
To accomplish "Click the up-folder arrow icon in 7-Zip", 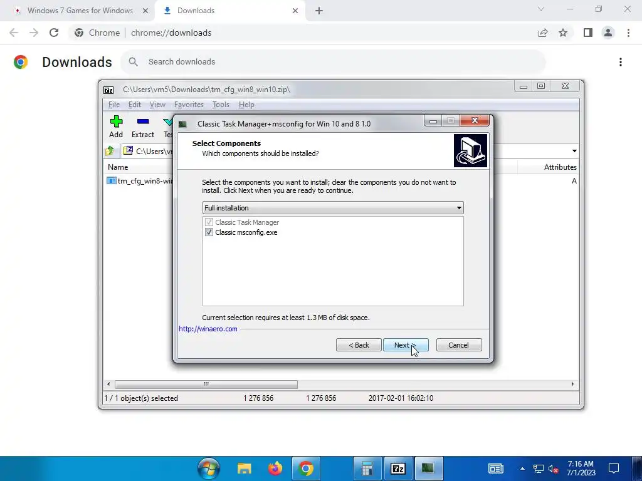I will pos(110,151).
